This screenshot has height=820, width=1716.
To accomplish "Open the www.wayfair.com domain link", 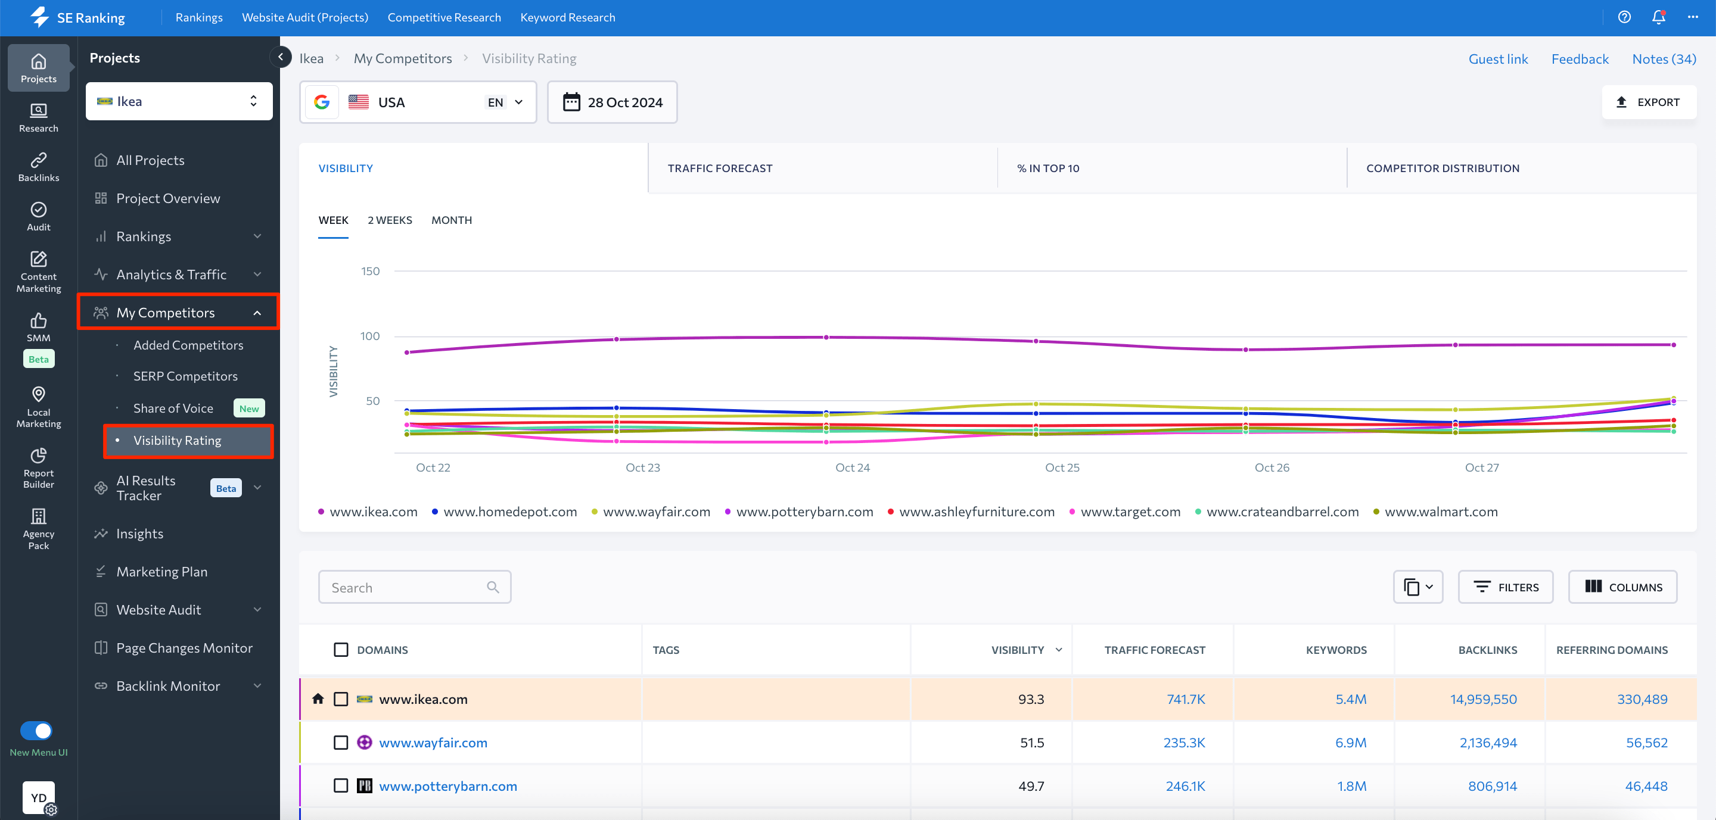I will coord(433,742).
